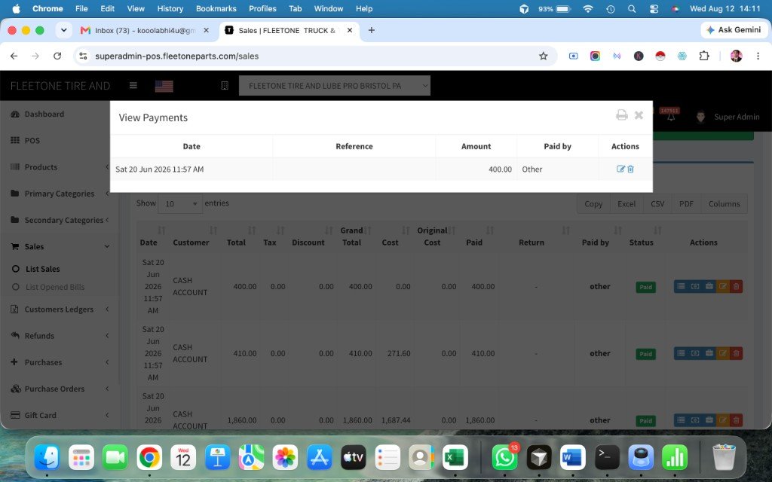Edit icon for the 410.00 sale
The width and height of the screenshot is (772, 482).
pyautogui.click(x=722, y=353)
